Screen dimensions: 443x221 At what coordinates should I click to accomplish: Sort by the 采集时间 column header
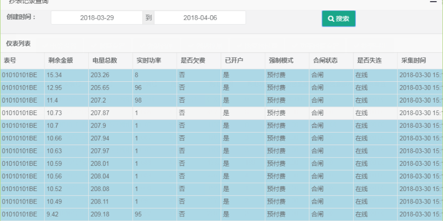413,61
